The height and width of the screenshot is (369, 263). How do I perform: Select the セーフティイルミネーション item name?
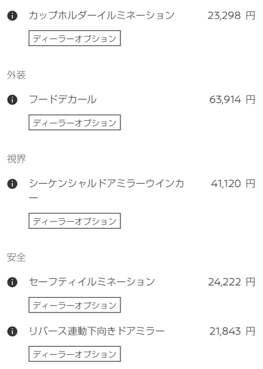coord(92,282)
